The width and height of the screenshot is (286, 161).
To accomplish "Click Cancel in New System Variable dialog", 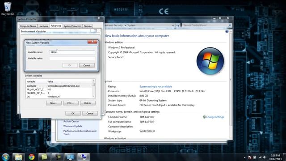I will tap(87, 65).
